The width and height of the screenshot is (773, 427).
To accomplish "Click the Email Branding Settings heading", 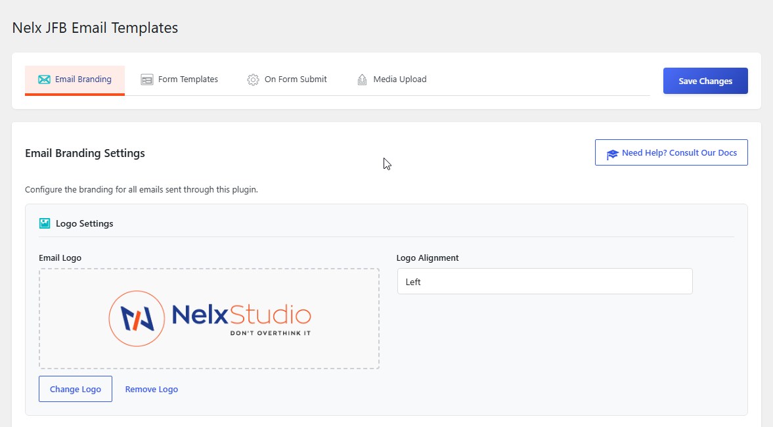I will (85, 153).
